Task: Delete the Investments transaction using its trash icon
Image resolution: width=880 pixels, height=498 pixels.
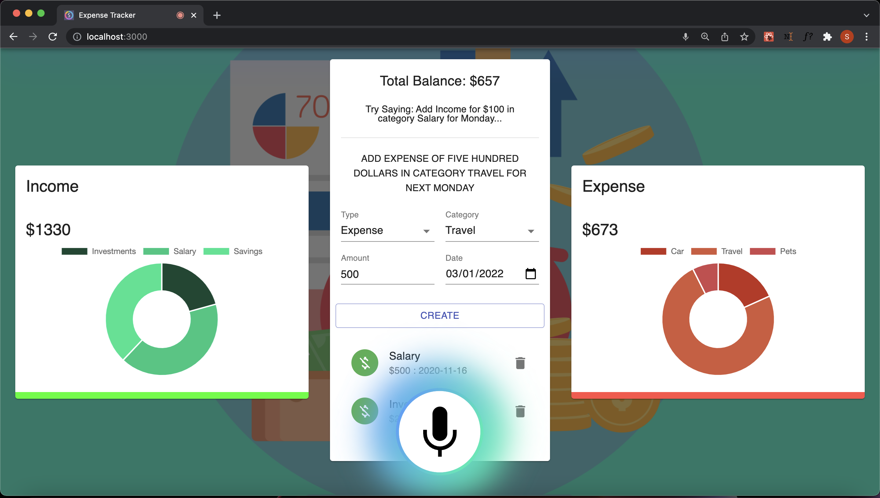Action: 521,412
